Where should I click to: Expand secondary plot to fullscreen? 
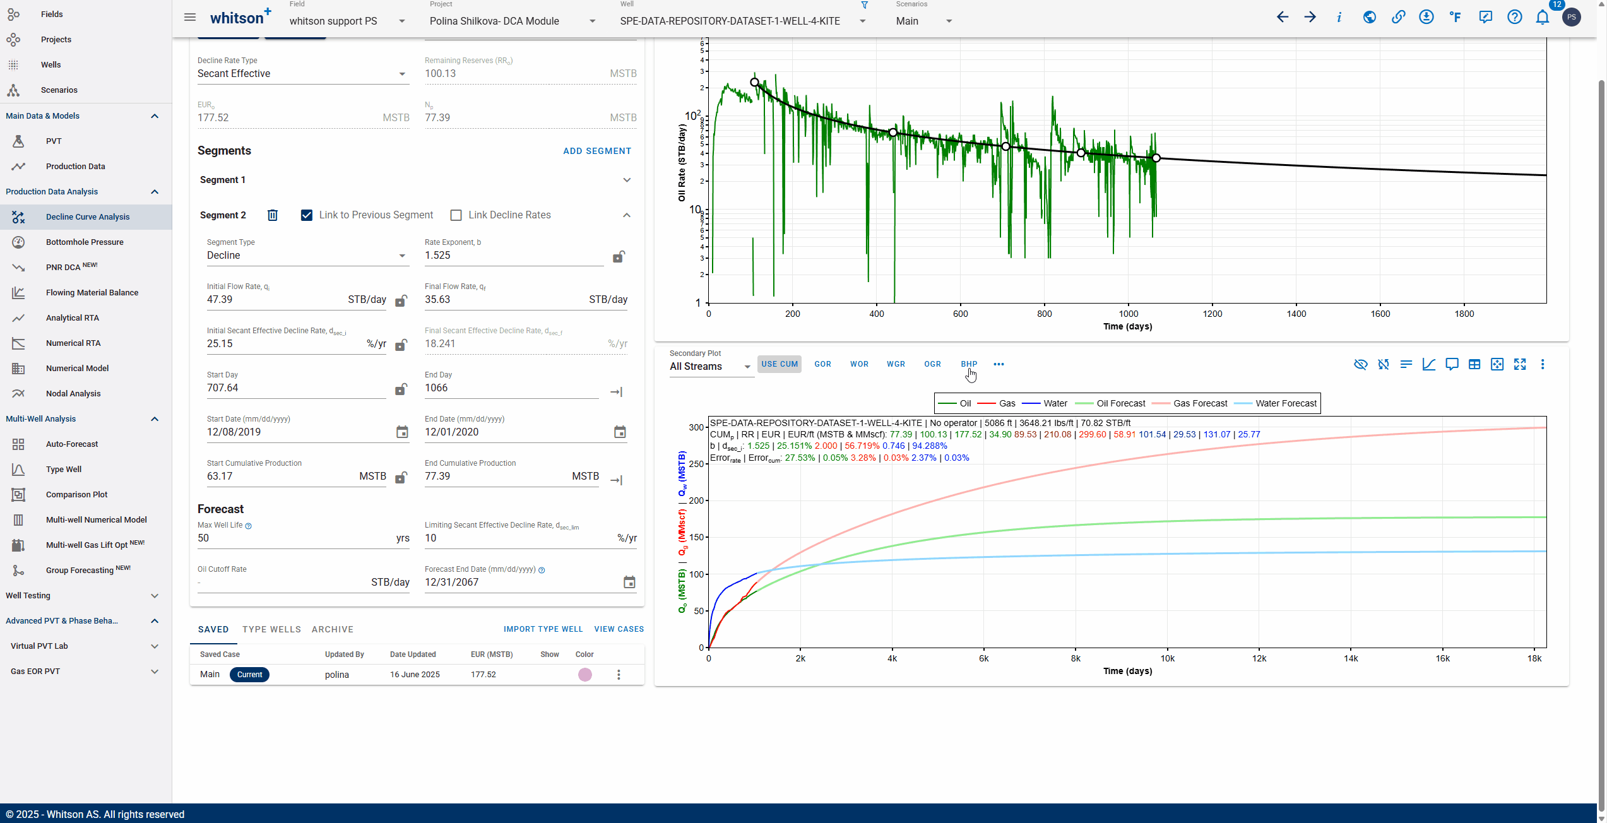pos(1520,364)
